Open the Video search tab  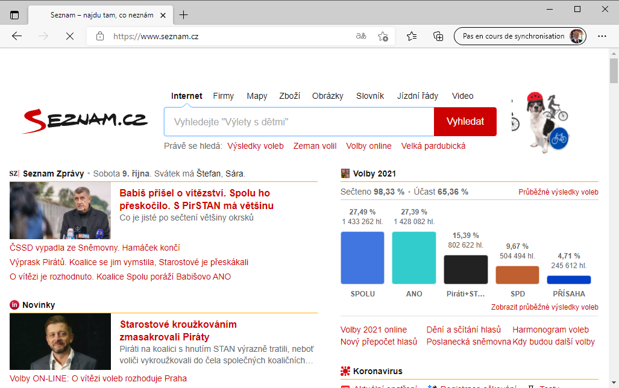[463, 96]
